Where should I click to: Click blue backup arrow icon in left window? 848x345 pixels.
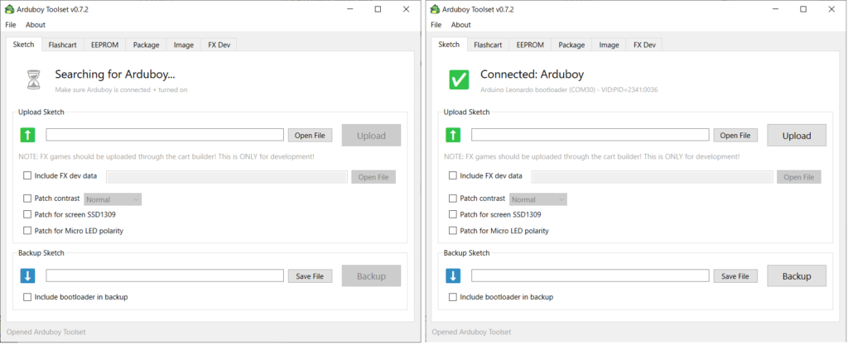[28, 276]
